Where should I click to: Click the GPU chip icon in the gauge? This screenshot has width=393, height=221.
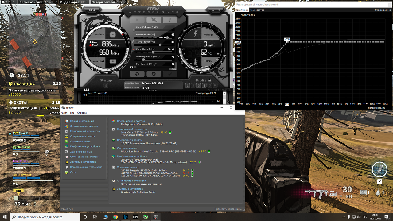click(112, 35)
